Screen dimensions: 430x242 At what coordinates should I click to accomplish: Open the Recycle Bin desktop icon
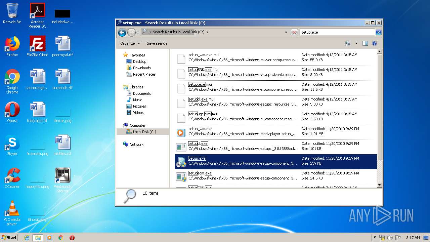coord(12,13)
